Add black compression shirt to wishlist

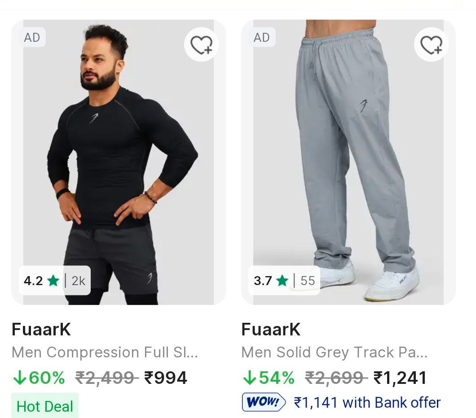point(201,44)
